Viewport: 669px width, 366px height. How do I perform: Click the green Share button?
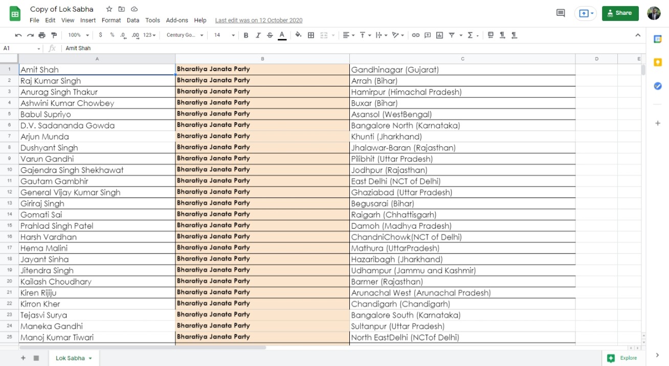coord(620,13)
